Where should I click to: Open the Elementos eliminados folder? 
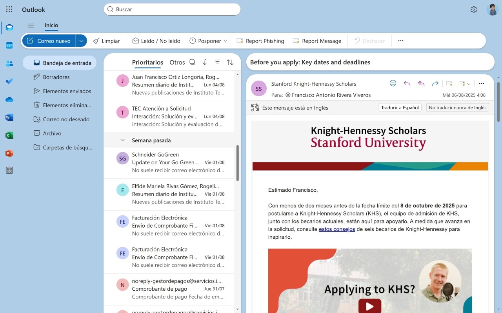click(60, 105)
